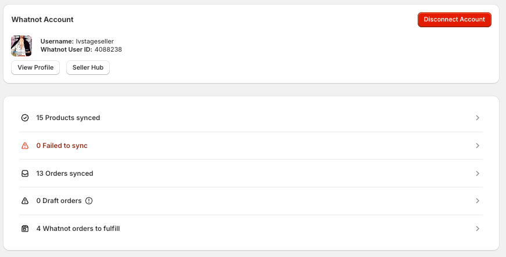The width and height of the screenshot is (506, 257).
Task: Open the Seller Hub button
Action: [88, 68]
